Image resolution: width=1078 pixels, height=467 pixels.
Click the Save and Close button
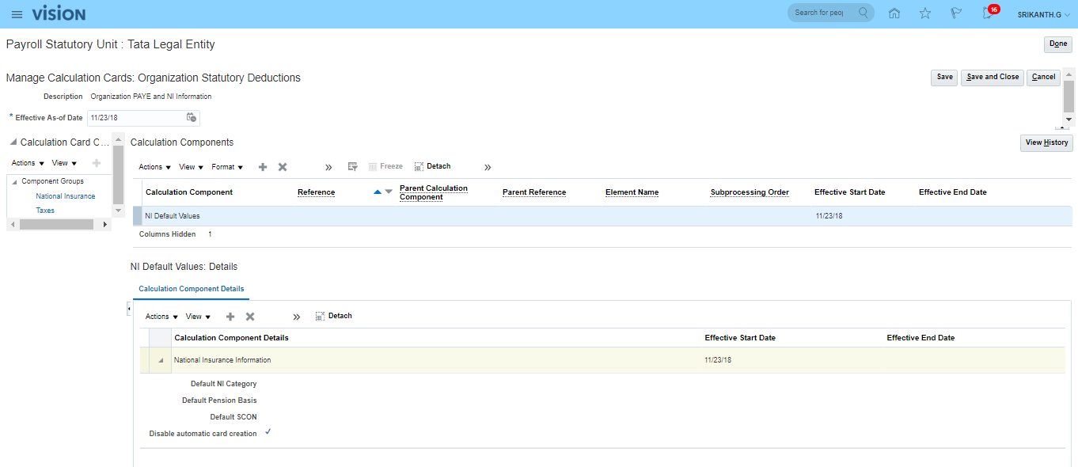coord(992,78)
